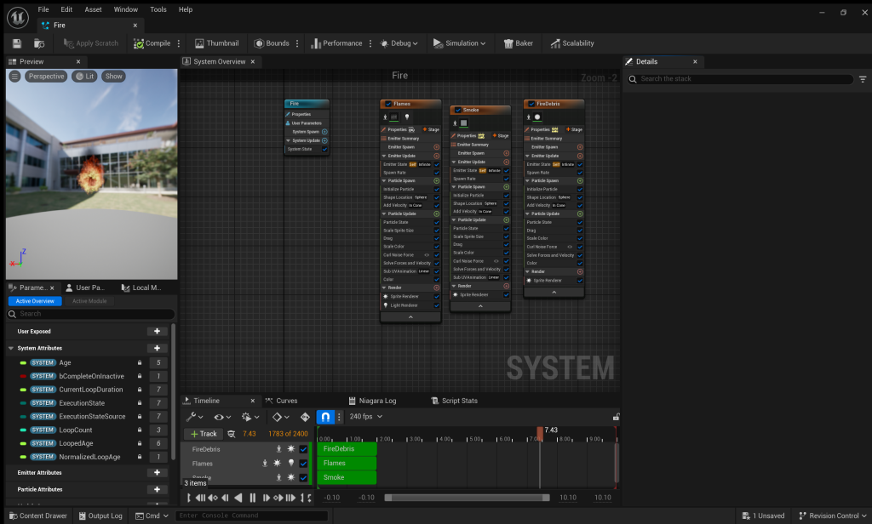Open Bounds options three-dot menu
The width and height of the screenshot is (872, 524).
coord(297,43)
